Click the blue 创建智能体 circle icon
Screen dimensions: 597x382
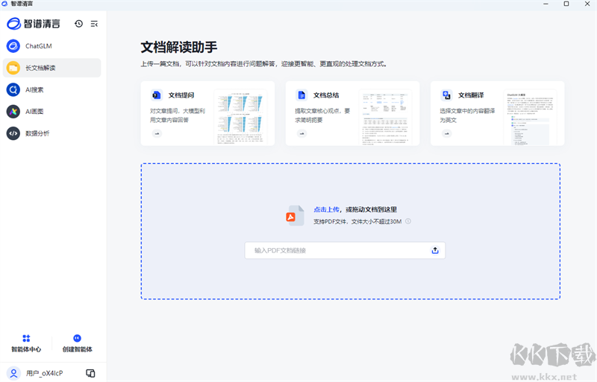(78, 338)
